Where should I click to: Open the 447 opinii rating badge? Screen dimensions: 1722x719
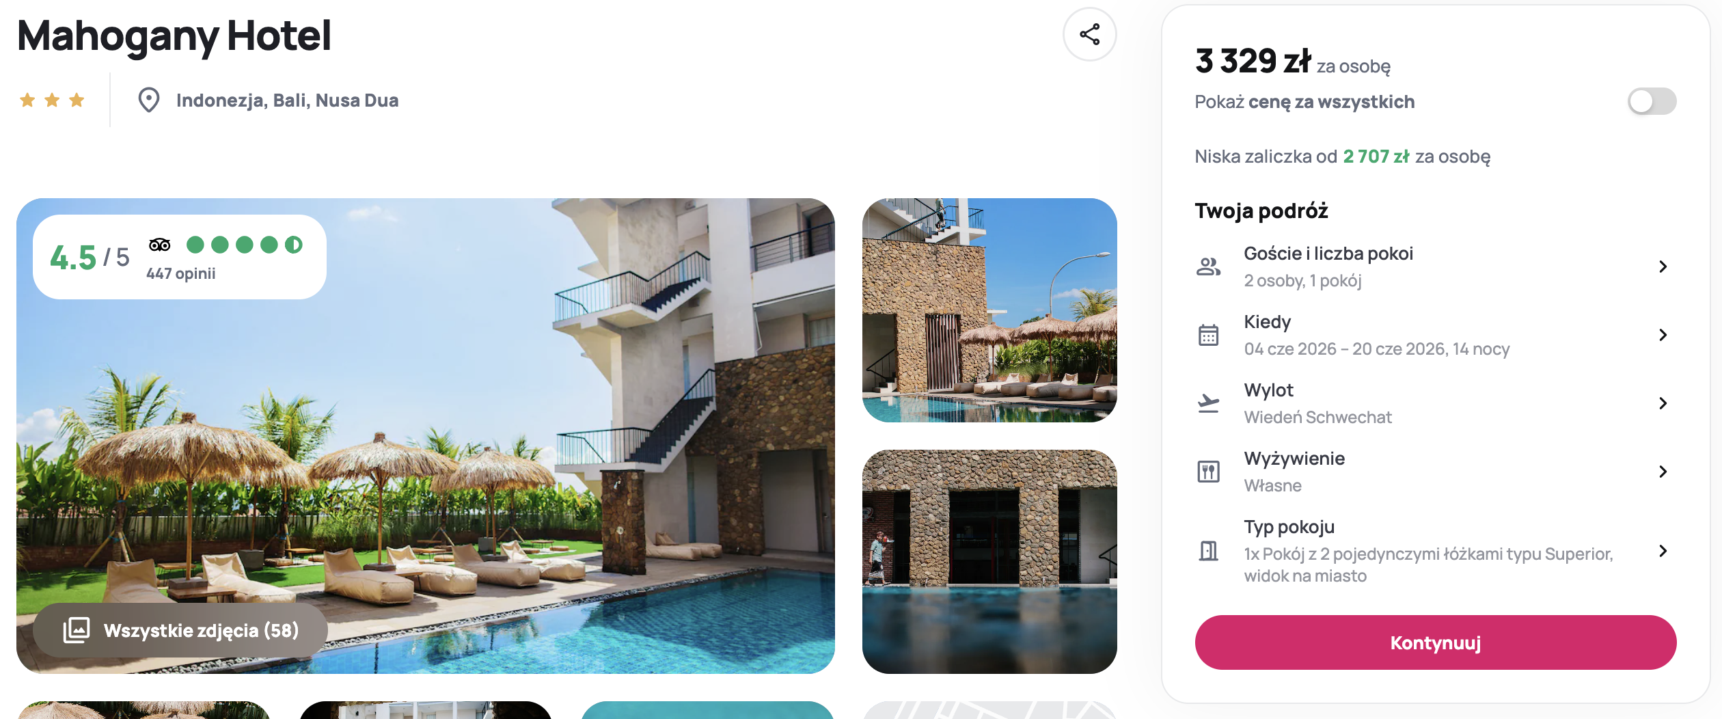[180, 257]
